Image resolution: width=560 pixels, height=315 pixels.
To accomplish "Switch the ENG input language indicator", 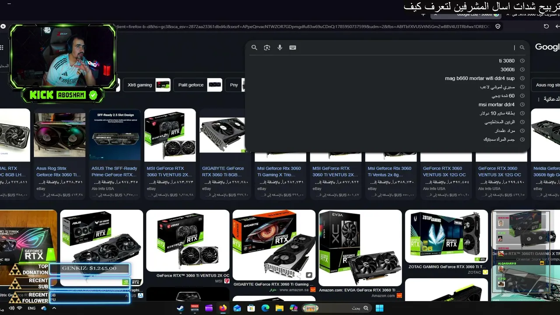I will point(31,308).
